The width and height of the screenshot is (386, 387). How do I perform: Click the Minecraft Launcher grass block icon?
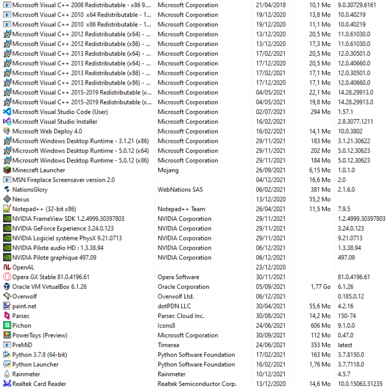(x=7, y=170)
